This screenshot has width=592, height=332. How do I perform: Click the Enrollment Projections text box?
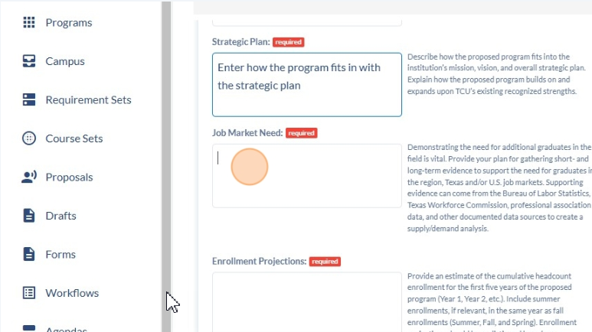[x=307, y=302]
